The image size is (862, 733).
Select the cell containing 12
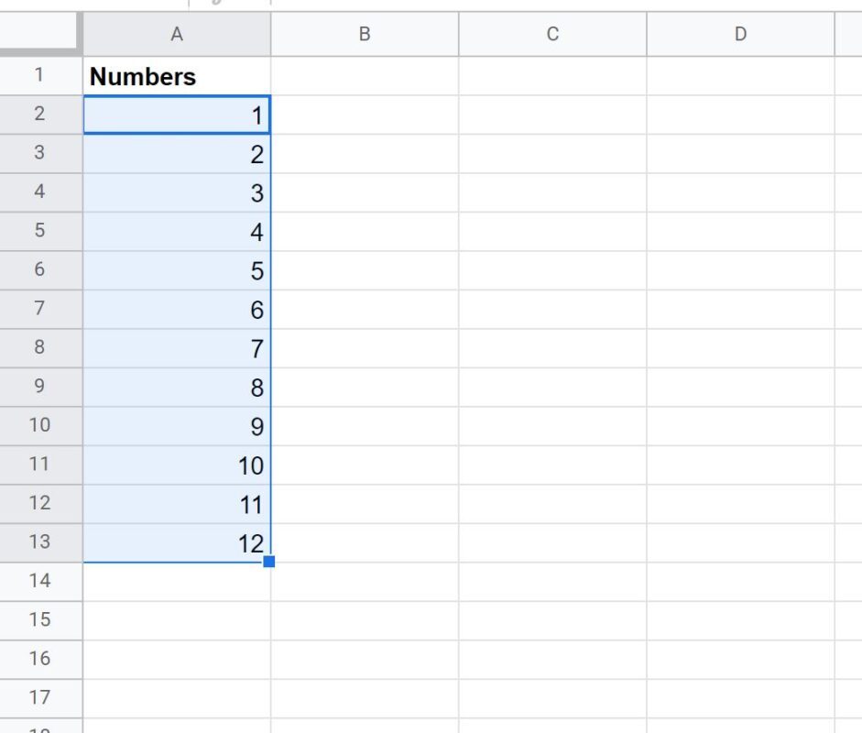tap(177, 543)
